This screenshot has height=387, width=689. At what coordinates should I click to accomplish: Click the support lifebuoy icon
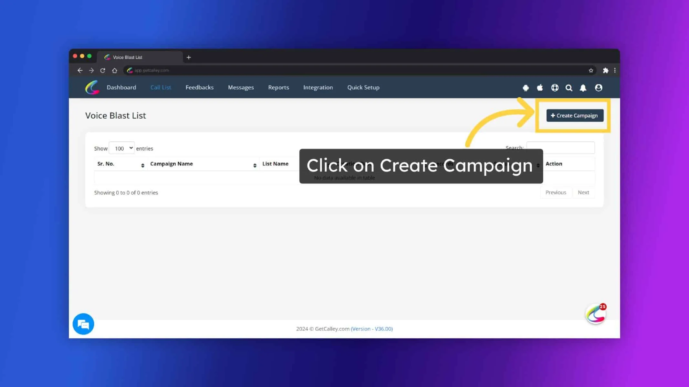[x=555, y=88]
